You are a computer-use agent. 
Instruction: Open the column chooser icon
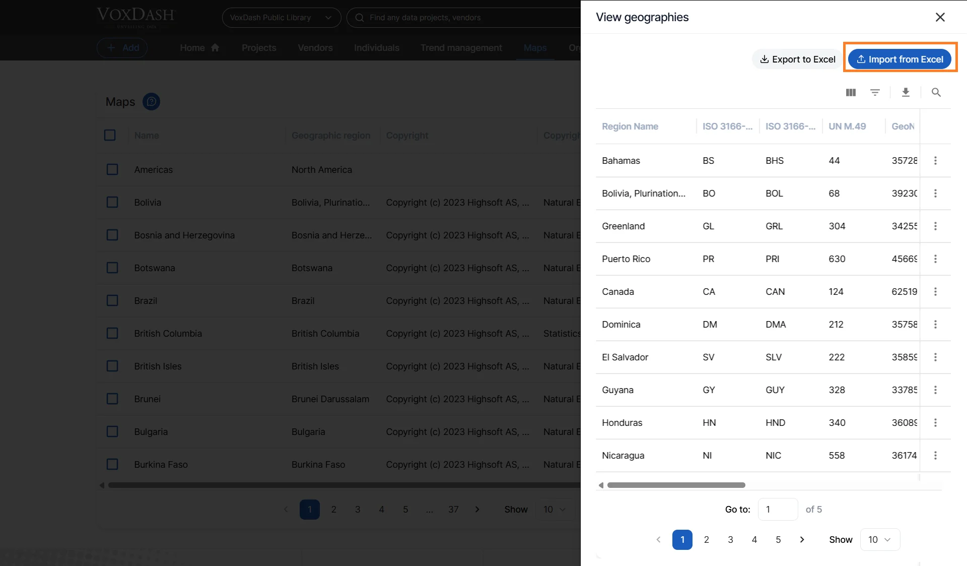tap(851, 92)
